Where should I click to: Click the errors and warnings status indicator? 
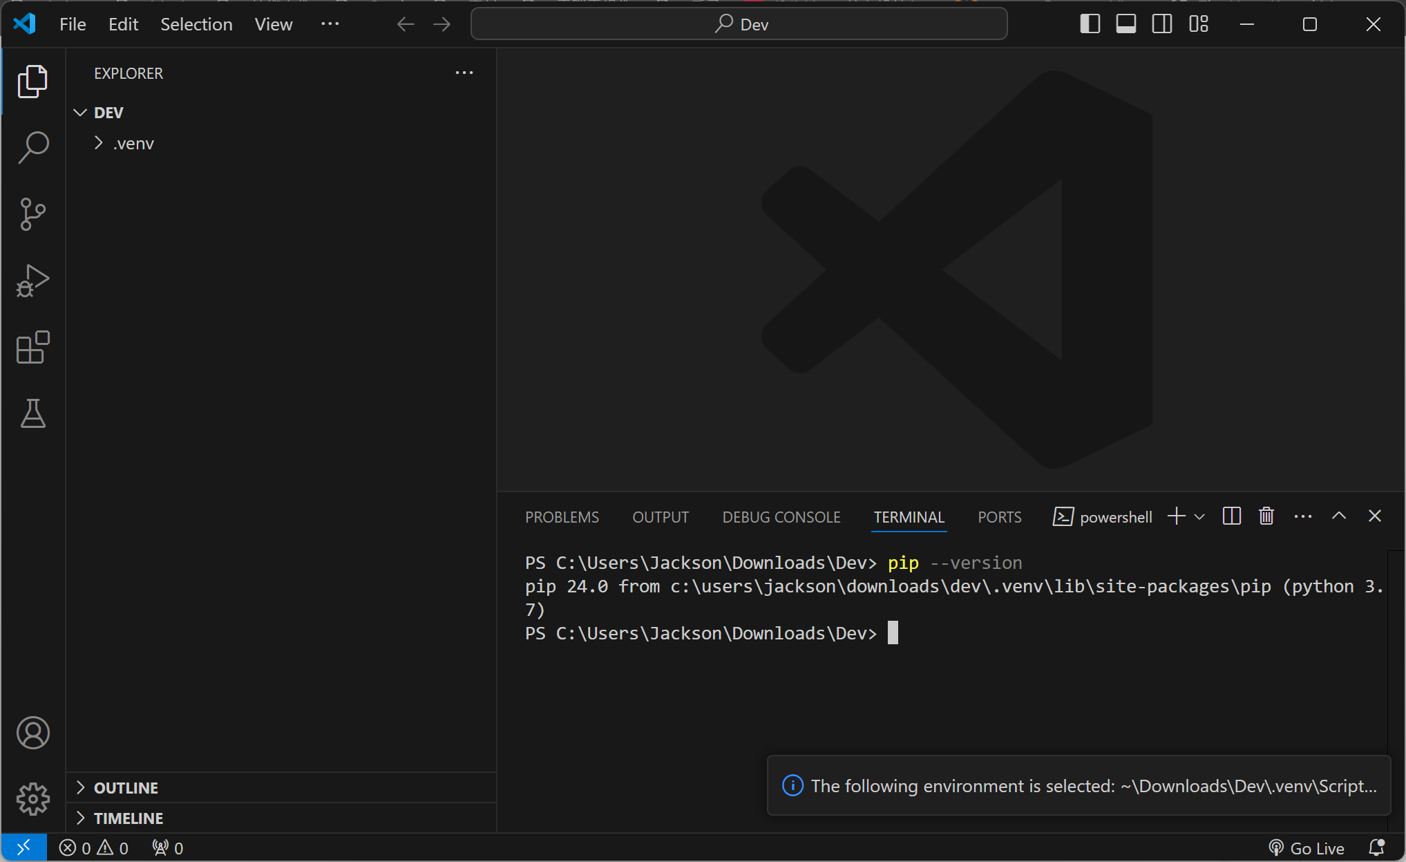pyautogui.click(x=94, y=848)
